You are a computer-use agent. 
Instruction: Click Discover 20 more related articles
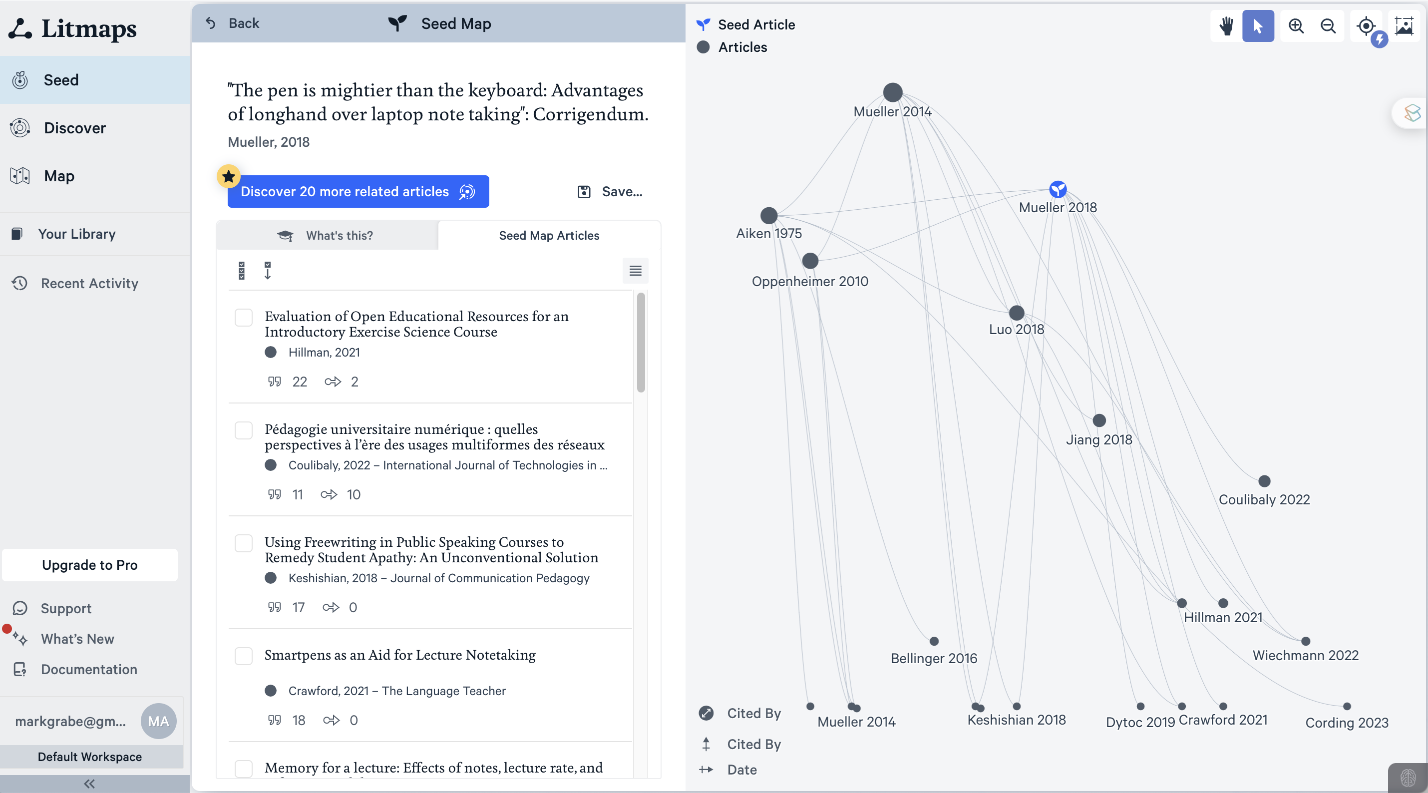pyautogui.click(x=358, y=192)
